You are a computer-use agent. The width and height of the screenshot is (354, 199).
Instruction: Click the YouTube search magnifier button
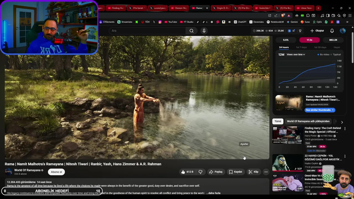[191, 31]
